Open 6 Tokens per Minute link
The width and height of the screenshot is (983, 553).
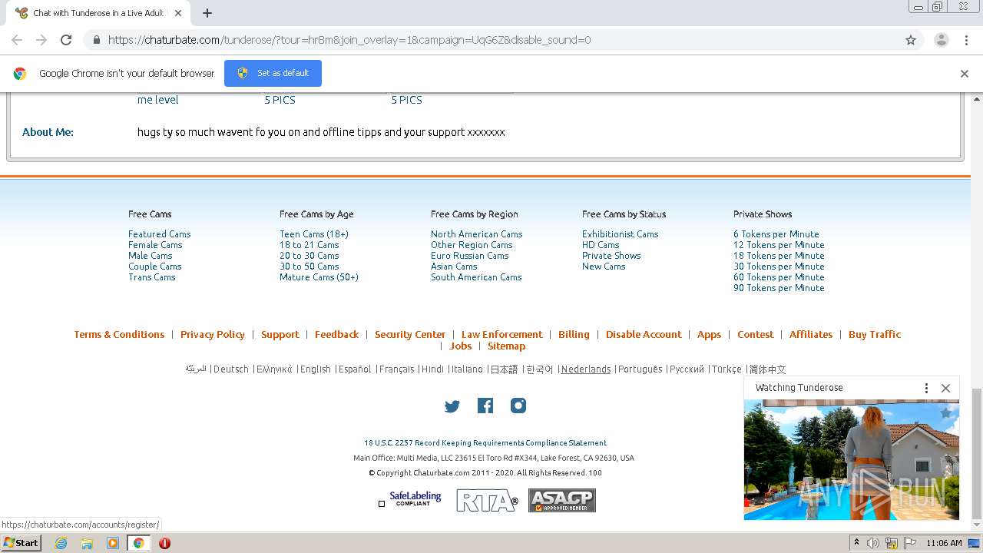(x=776, y=234)
